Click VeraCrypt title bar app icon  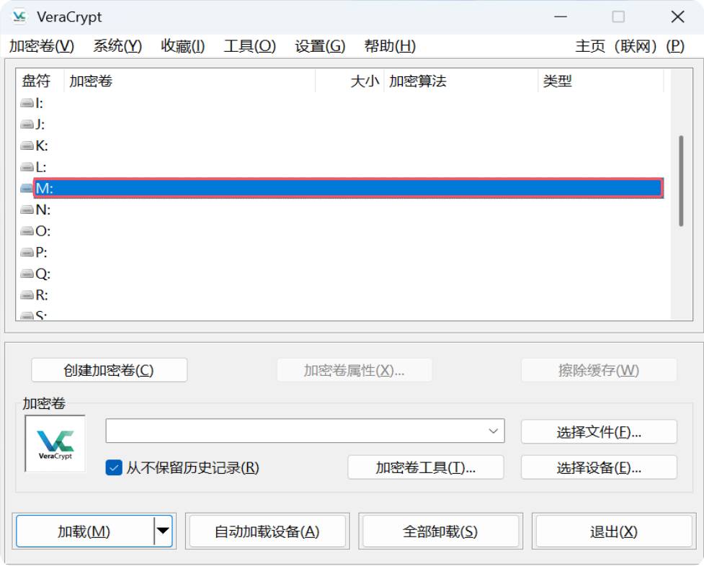coord(19,17)
